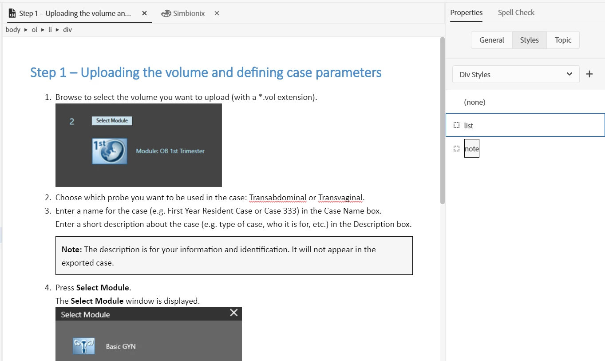605x361 pixels.
Task: Click the misspelled word Transvaginal
Action: [341, 198]
